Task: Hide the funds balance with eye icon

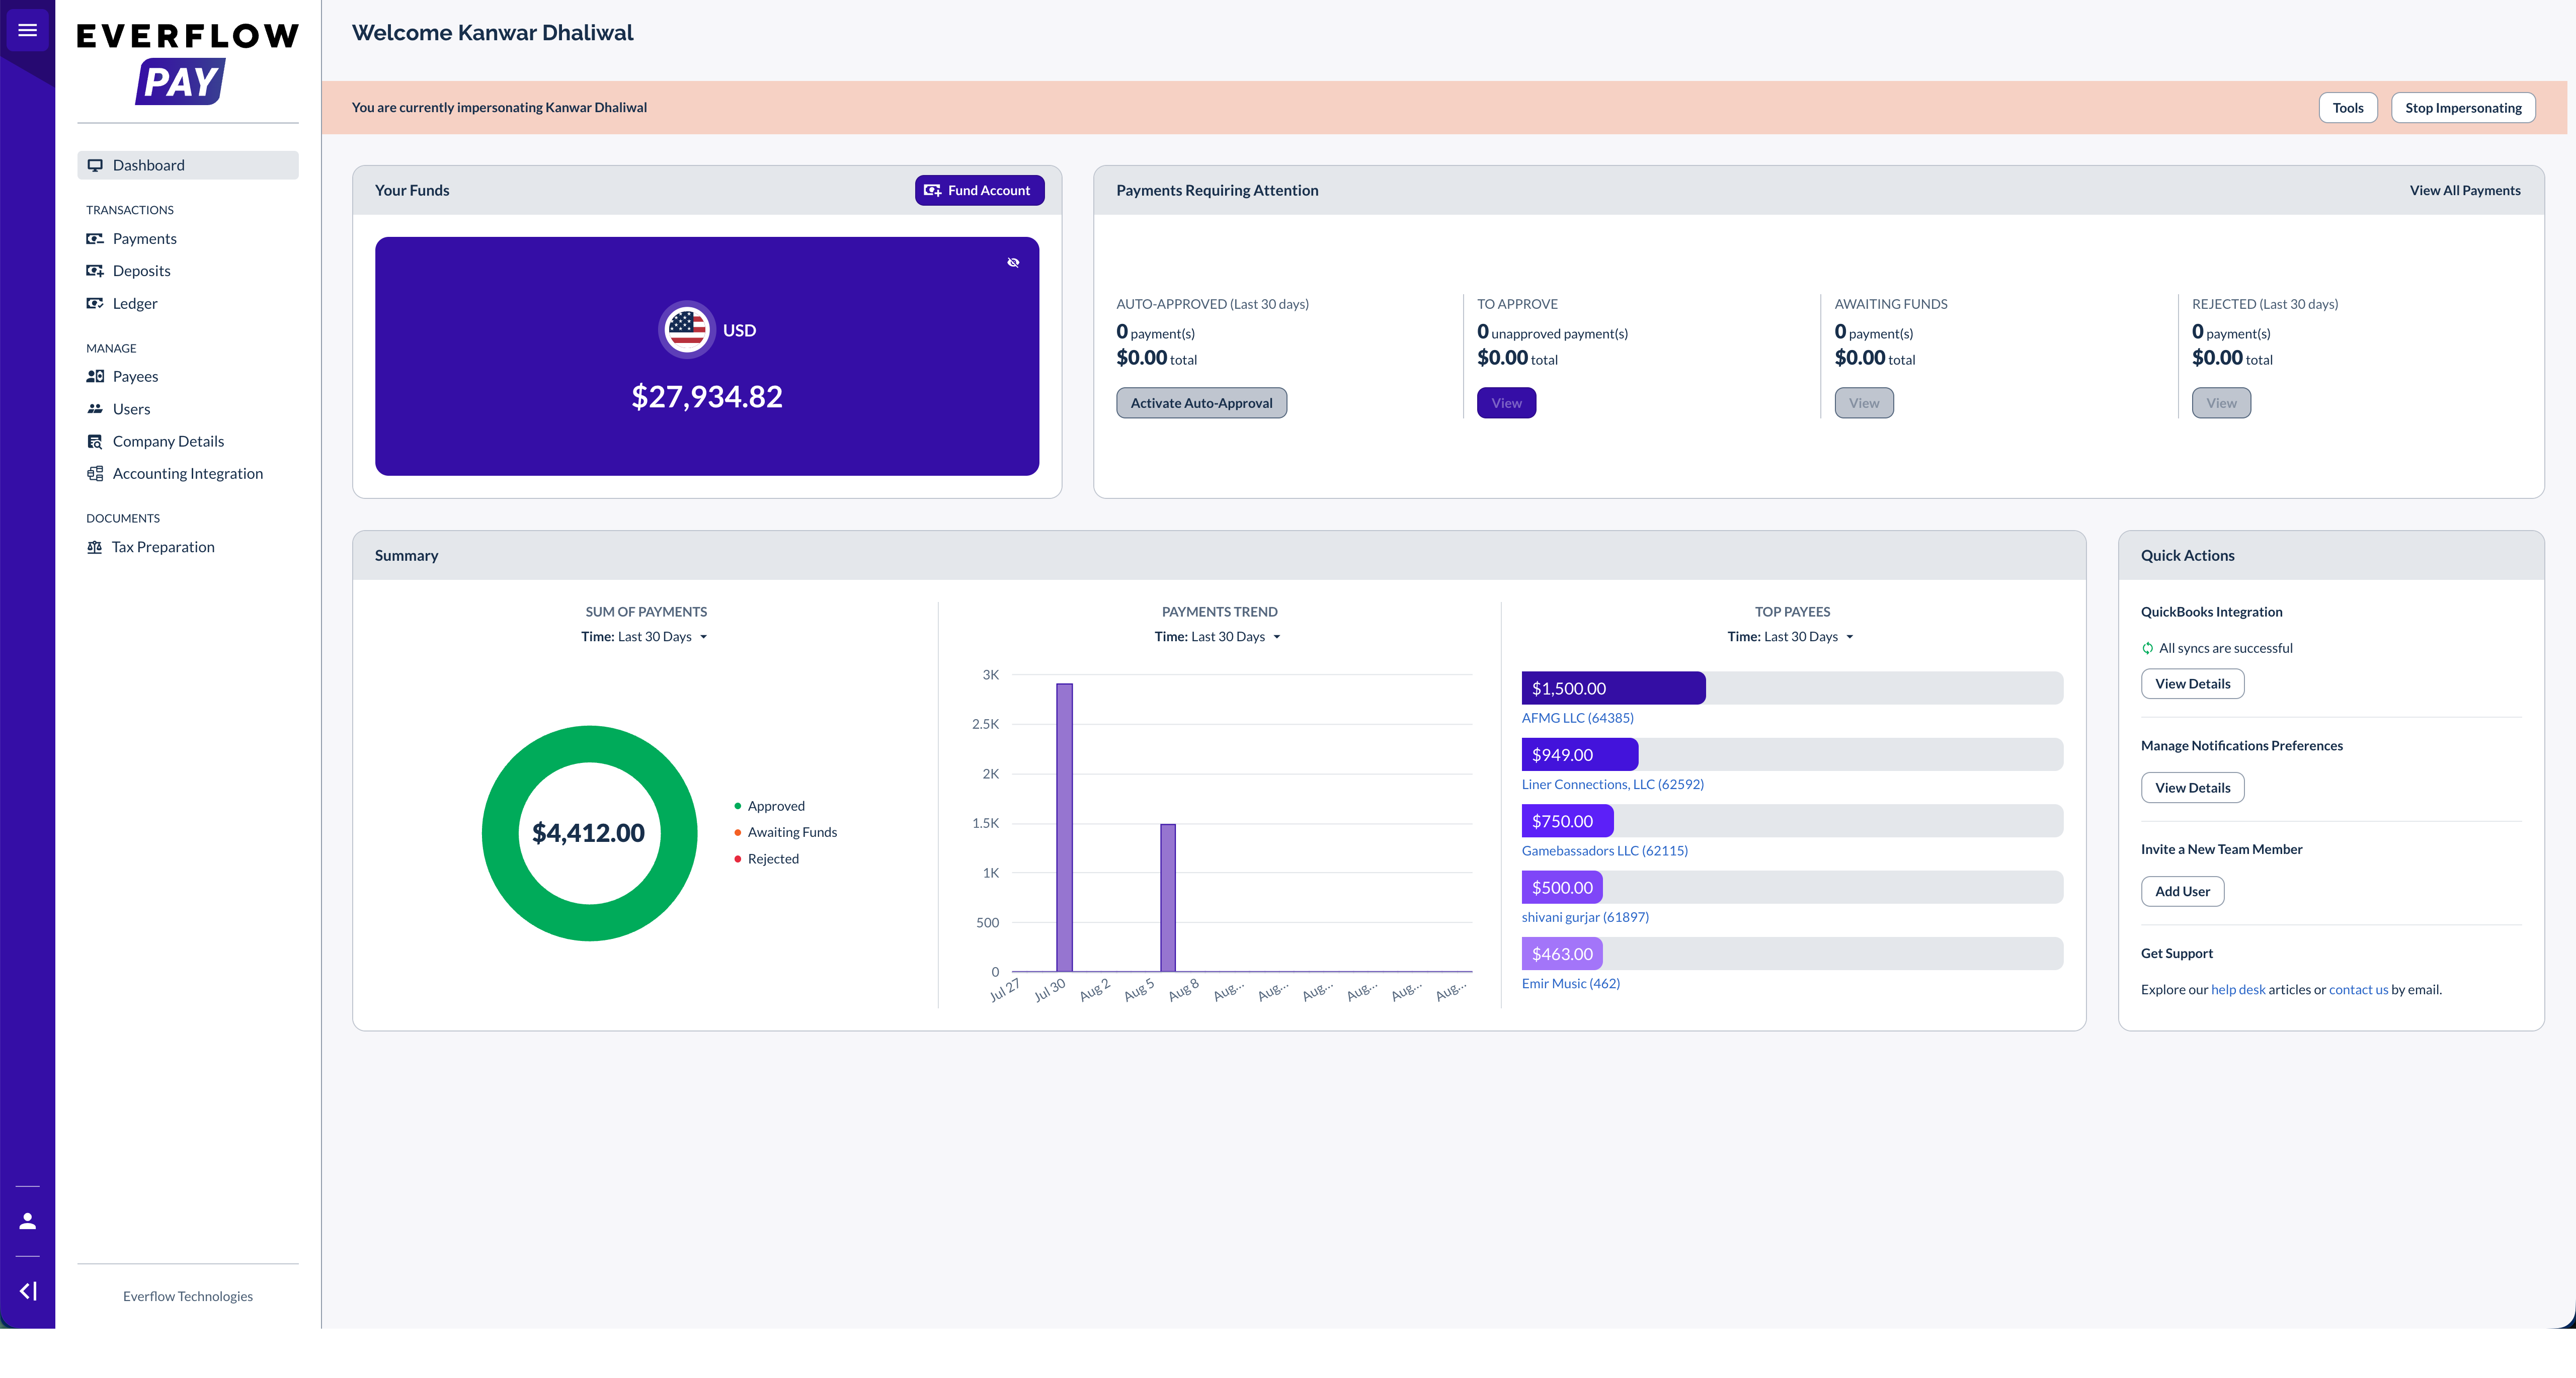Action: pos(1013,262)
